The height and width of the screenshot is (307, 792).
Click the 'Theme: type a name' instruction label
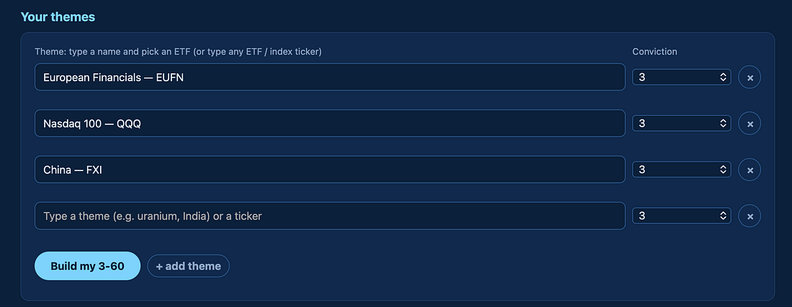(x=179, y=52)
